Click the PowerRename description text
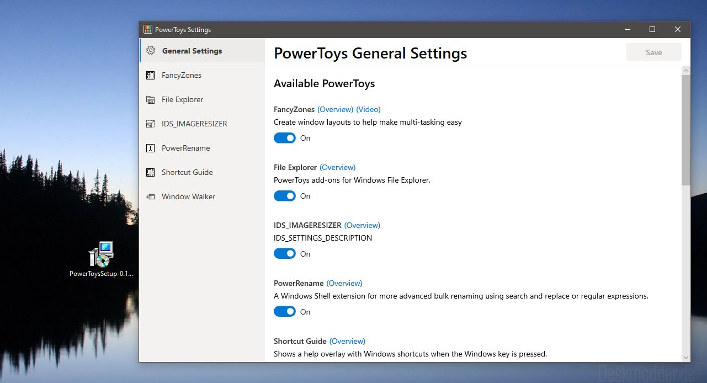This screenshot has width=707, height=383. point(461,296)
